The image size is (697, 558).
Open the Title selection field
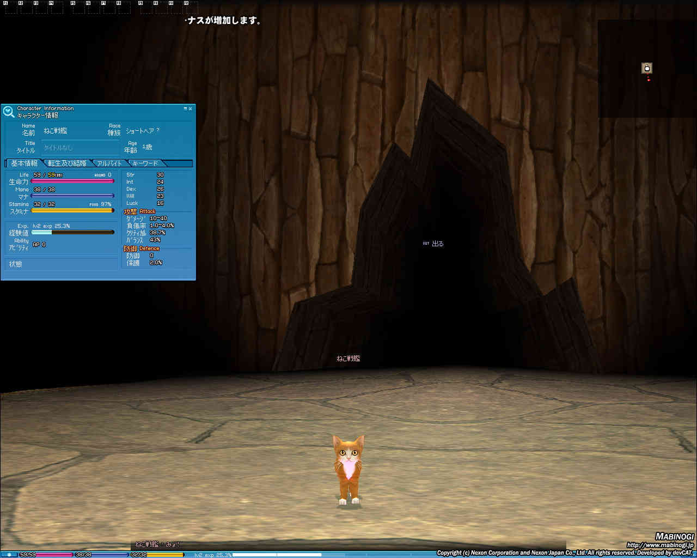(x=80, y=148)
